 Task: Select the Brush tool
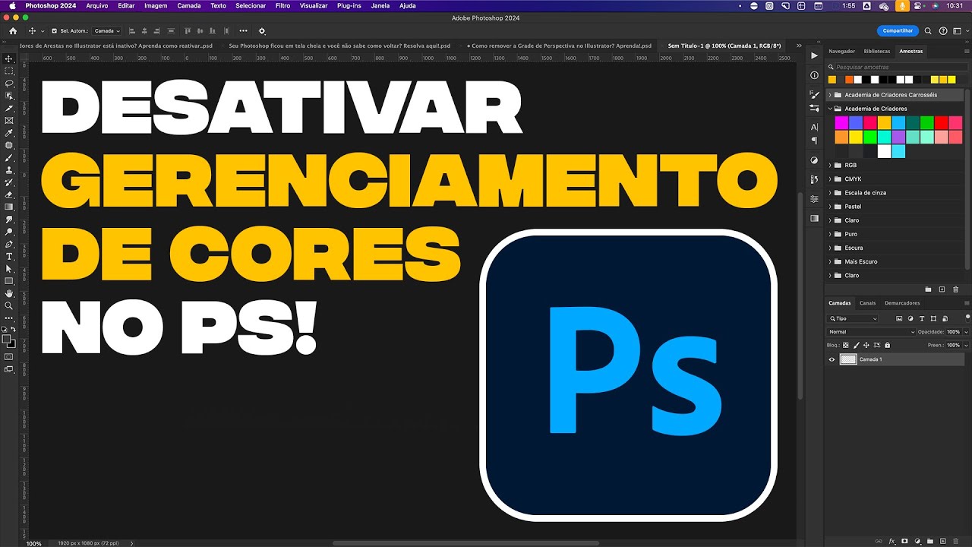[x=9, y=157]
